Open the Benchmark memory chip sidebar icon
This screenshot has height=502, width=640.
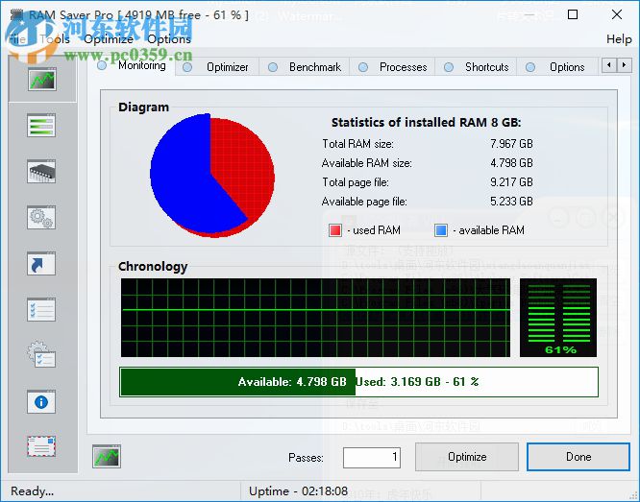pos(41,171)
